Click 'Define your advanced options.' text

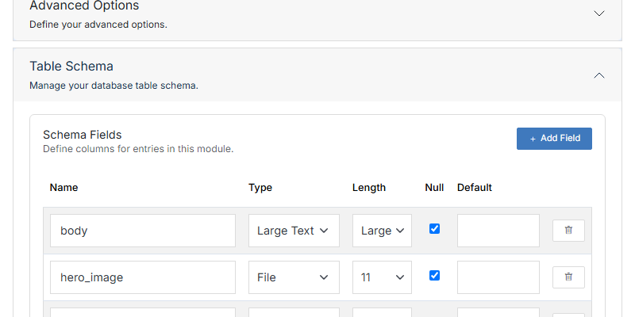tap(98, 25)
